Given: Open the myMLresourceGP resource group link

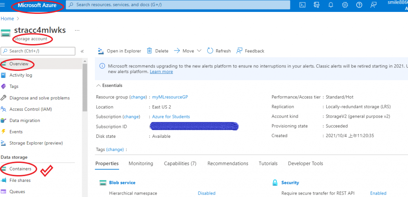Looking at the screenshot, I should tap(170, 97).
